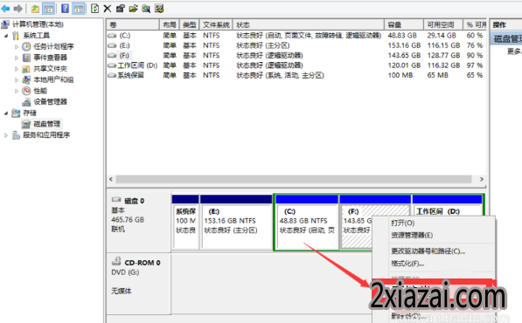The height and width of the screenshot is (323, 522).
Task: Click the horizontal scrollbar right arrow
Action: click(x=482, y=179)
